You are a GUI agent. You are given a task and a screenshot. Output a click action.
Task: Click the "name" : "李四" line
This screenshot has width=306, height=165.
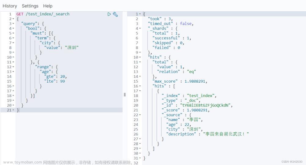tap(185, 120)
